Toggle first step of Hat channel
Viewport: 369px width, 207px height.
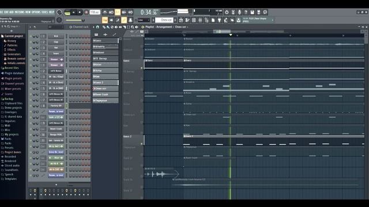coord(70,48)
